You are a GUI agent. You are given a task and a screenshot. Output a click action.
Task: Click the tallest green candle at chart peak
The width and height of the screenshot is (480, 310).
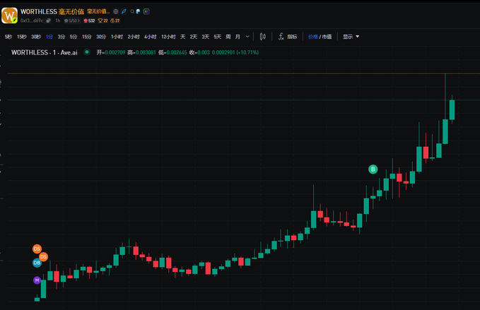pos(445,131)
